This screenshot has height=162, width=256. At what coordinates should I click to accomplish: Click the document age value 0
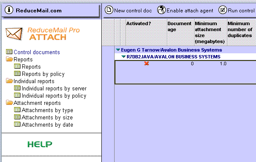pyautogui.click(x=193, y=64)
